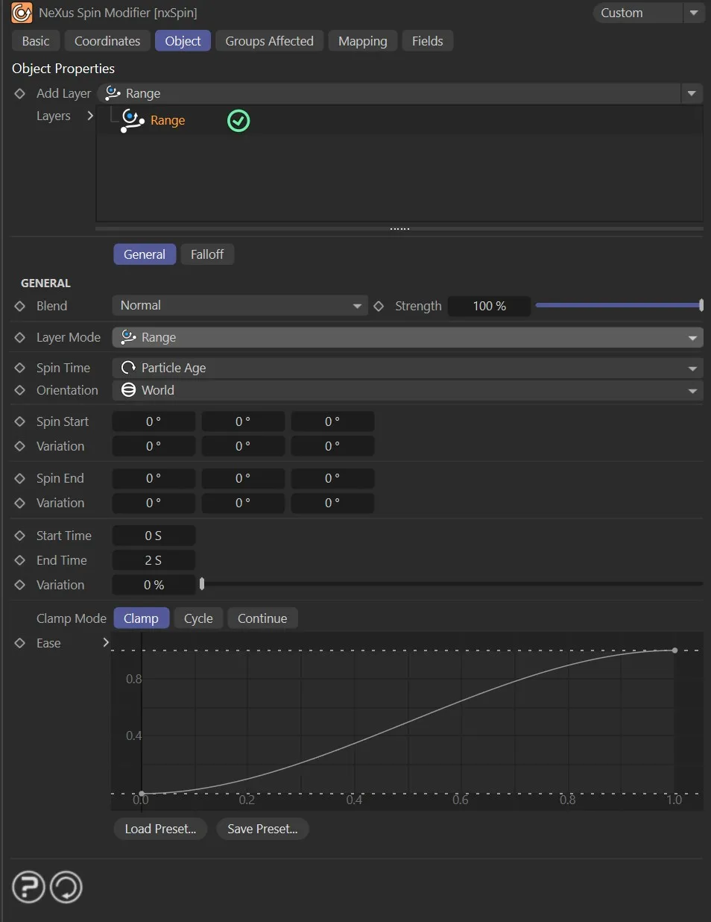This screenshot has height=922, width=711.
Task: Open the Groups Affected tab
Action: [x=269, y=41]
